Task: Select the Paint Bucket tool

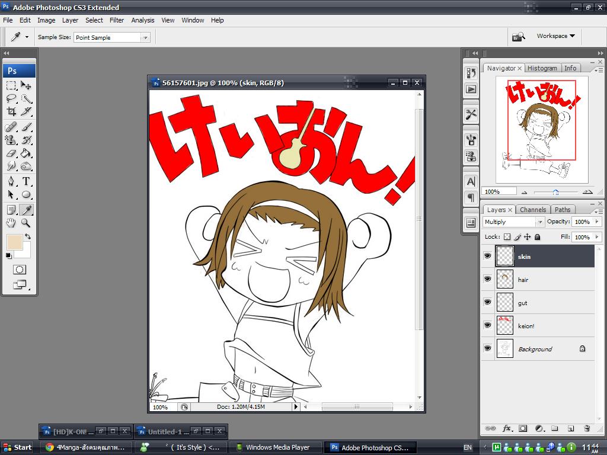Action: click(x=26, y=153)
